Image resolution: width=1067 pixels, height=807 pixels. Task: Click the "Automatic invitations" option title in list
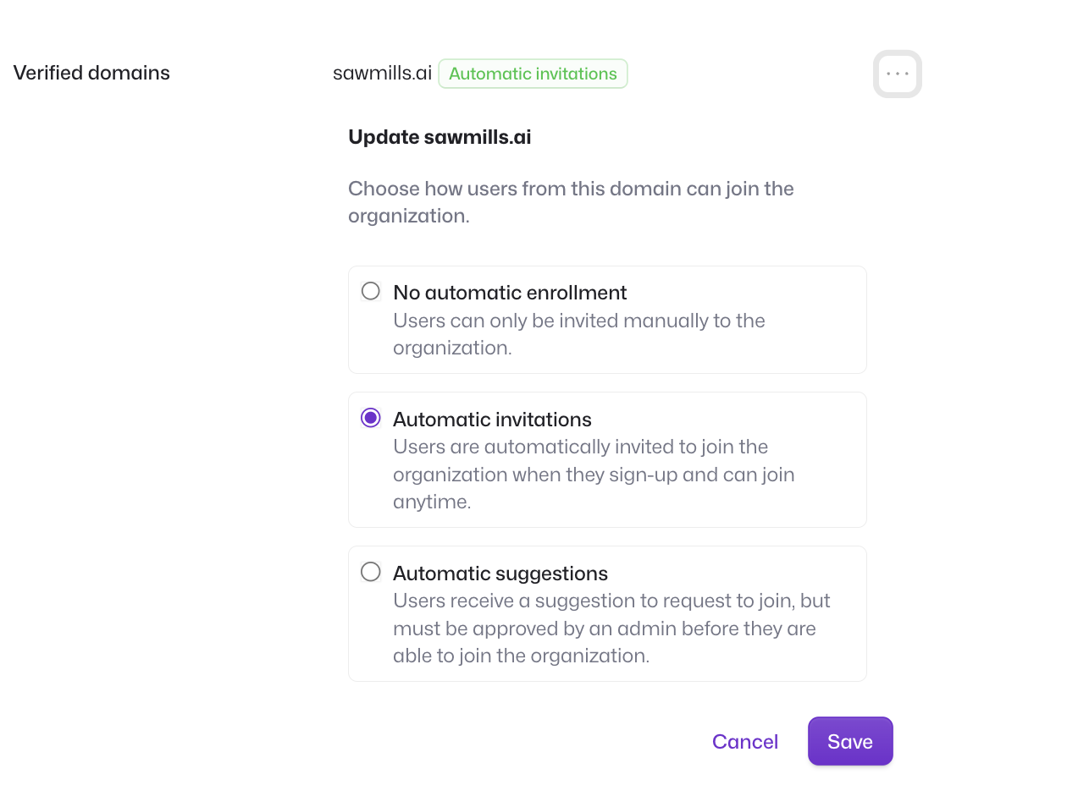tap(492, 420)
